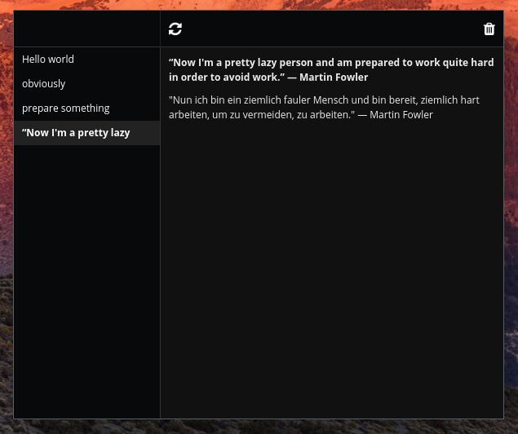This screenshot has height=434, width=518.
Task: Select the "prepare something" entry
Action: click(87, 108)
